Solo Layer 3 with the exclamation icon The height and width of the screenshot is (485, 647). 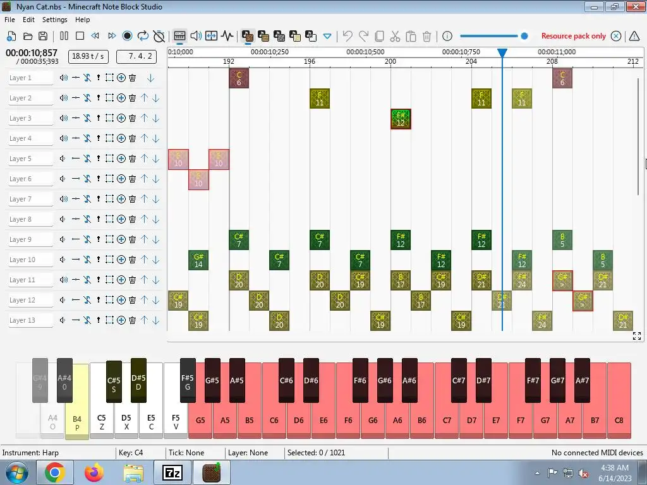click(x=98, y=118)
